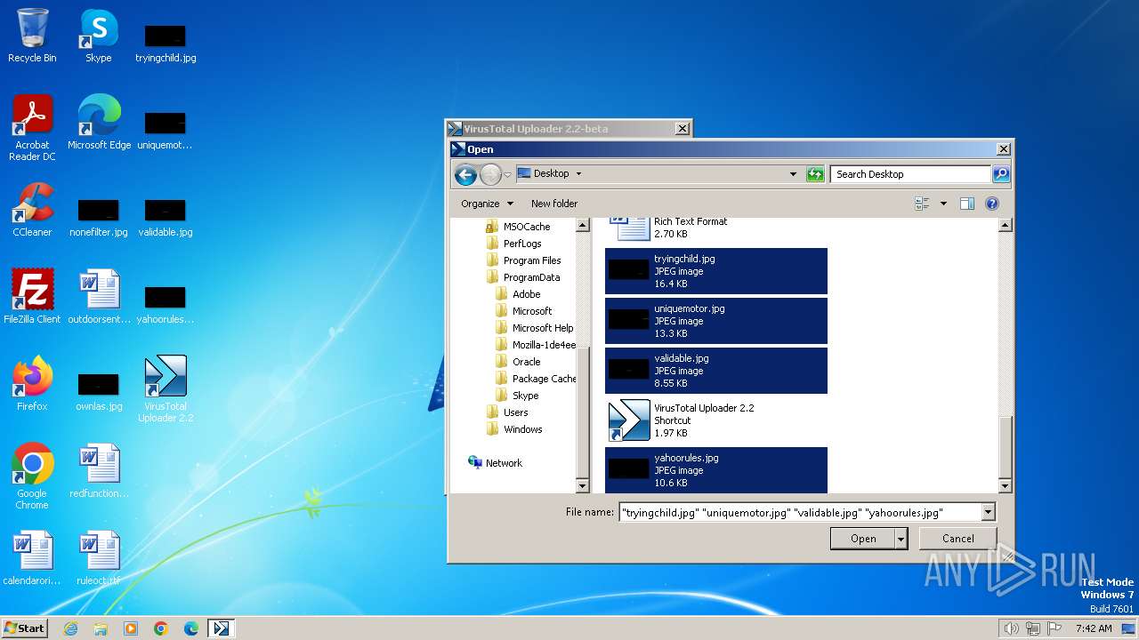Launch CCleaner from the desktop
This screenshot has width=1139, height=640.
(x=32, y=210)
